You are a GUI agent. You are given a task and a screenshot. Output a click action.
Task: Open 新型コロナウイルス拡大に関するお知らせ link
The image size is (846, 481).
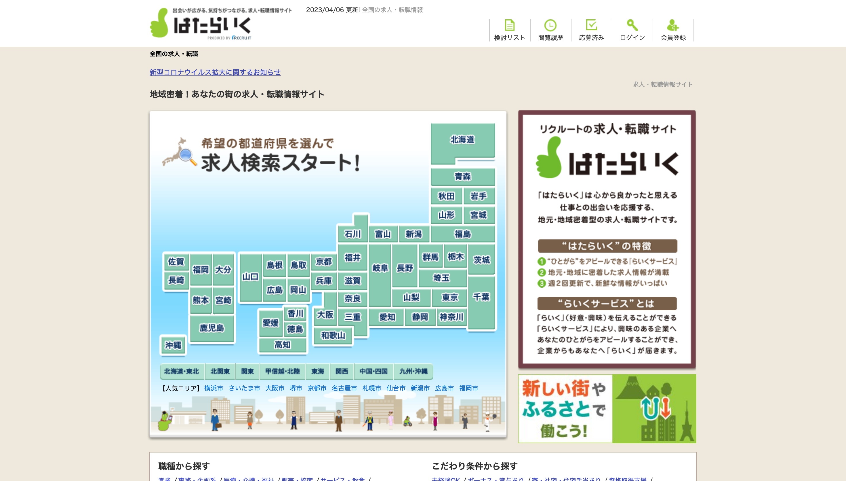tap(215, 72)
